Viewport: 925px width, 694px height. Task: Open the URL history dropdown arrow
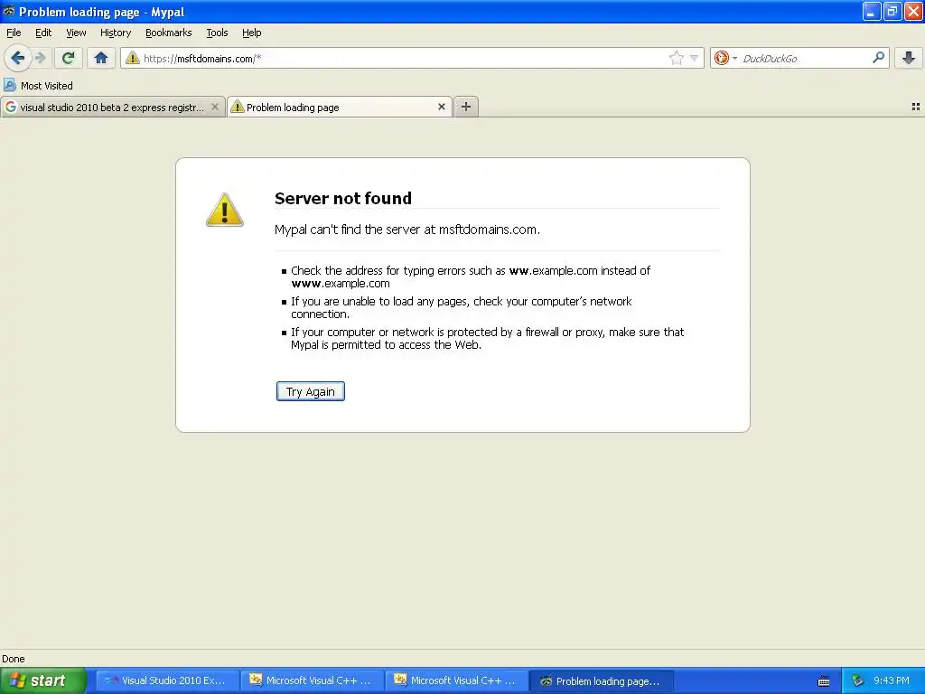pos(695,58)
